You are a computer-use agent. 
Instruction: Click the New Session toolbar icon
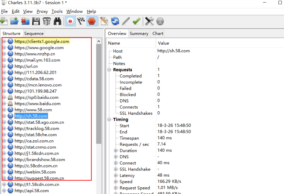click(4, 21)
